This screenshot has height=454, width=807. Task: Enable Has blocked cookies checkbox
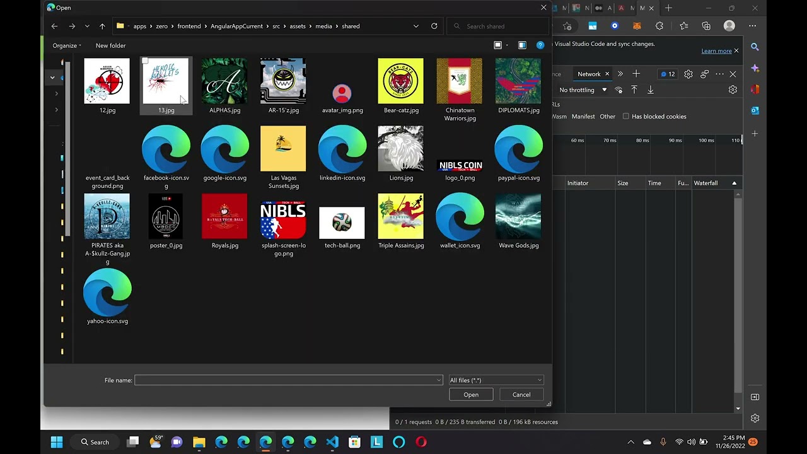[x=626, y=117]
